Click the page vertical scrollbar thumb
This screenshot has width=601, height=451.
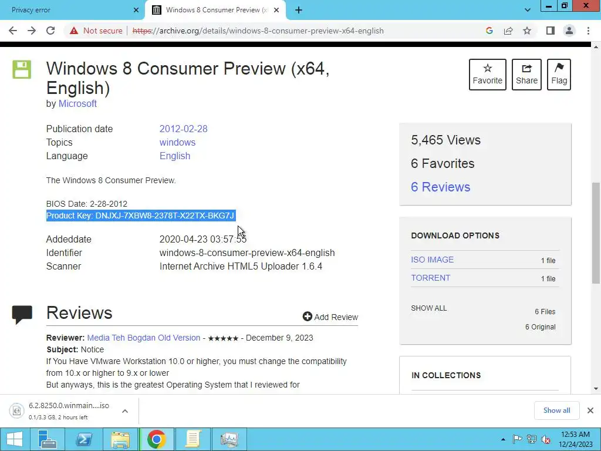(x=596, y=233)
